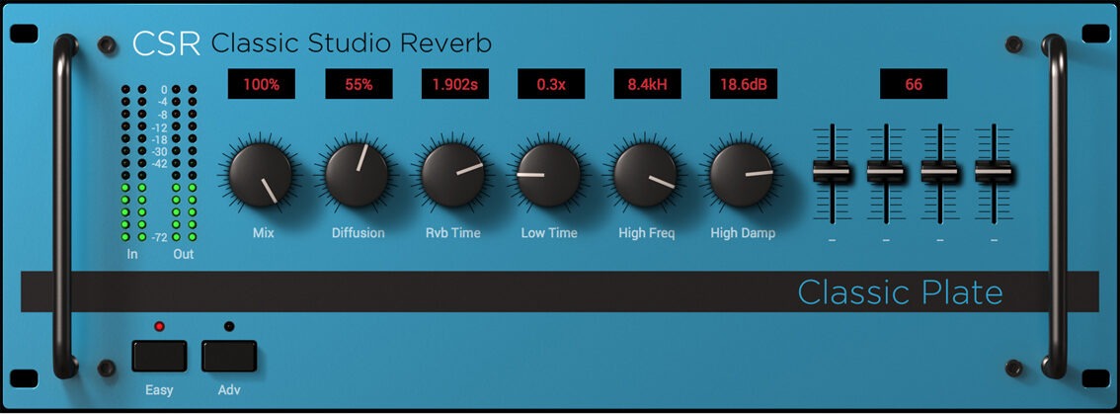Click the 0.3x Low Time display
Image resolution: width=1120 pixels, height=414 pixels.
550,85
